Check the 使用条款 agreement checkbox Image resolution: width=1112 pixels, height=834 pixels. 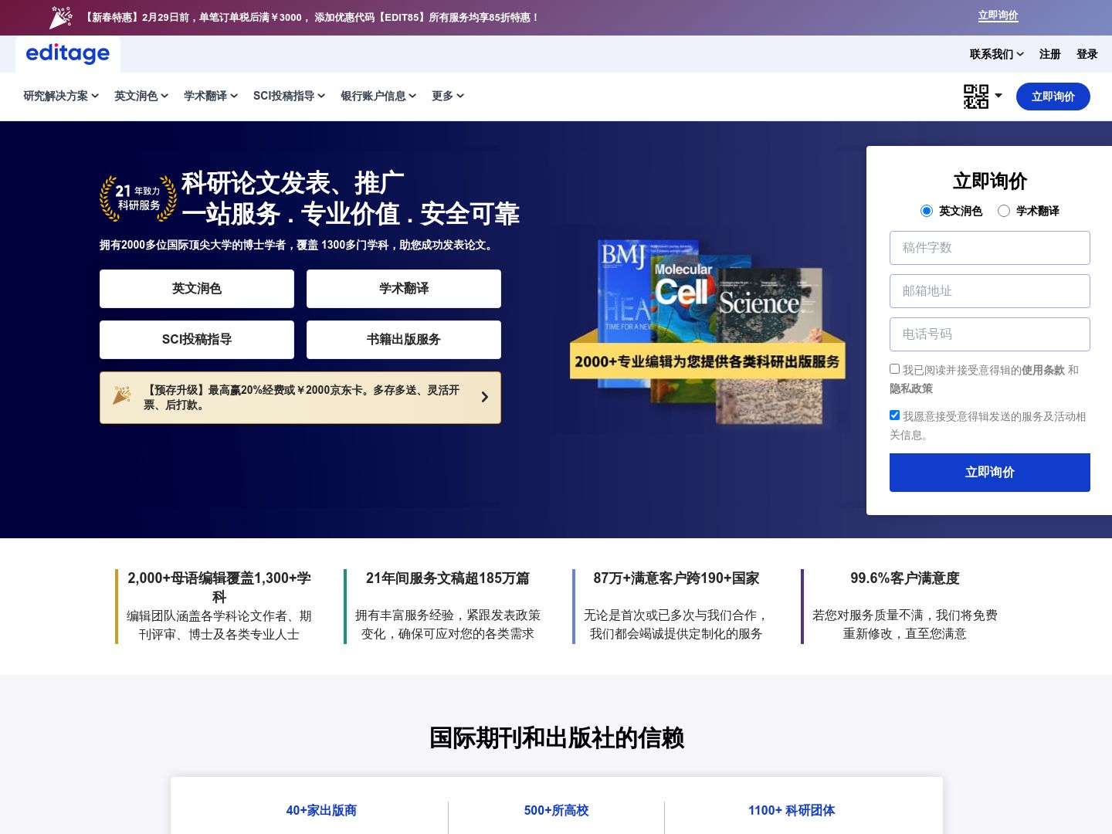pos(894,369)
